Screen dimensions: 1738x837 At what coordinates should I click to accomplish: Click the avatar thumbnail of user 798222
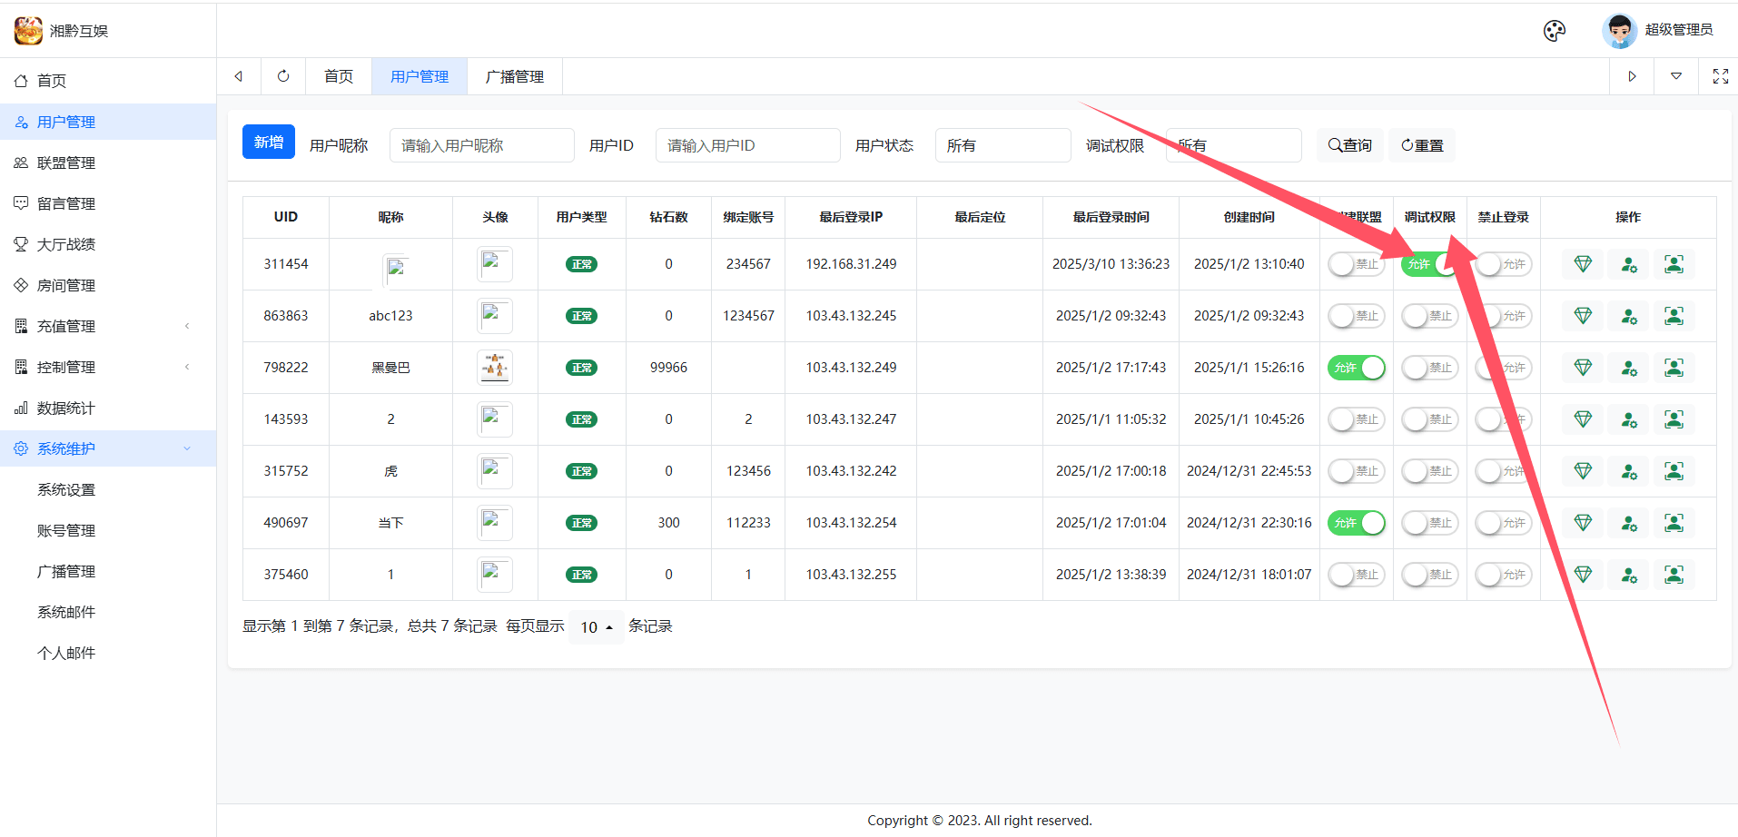[x=495, y=368]
